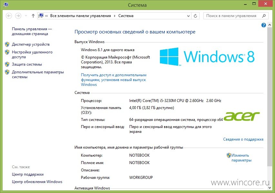Minimize the 'Система' window
Viewport: 275px width, 193px height.
pyautogui.click(x=245, y=4)
